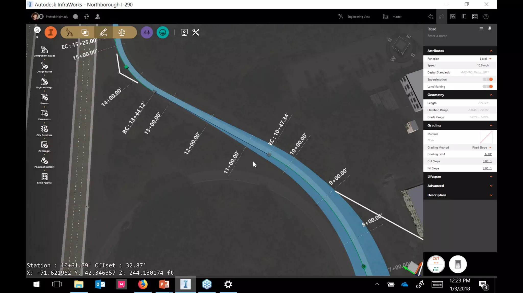Select the orange InfraWorks I tool
This screenshot has height=293, width=523.
(51, 32)
